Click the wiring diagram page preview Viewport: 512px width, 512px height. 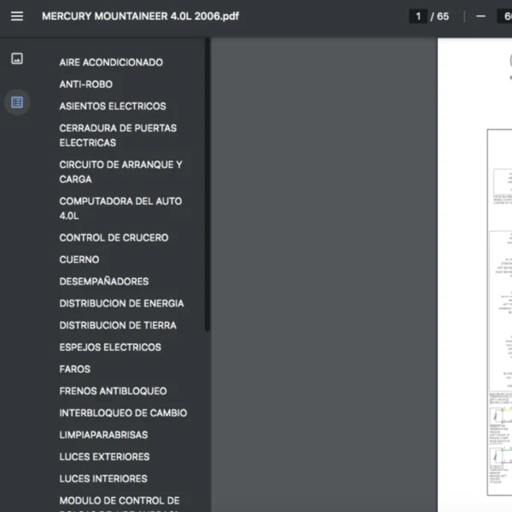(x=498, y=307)
